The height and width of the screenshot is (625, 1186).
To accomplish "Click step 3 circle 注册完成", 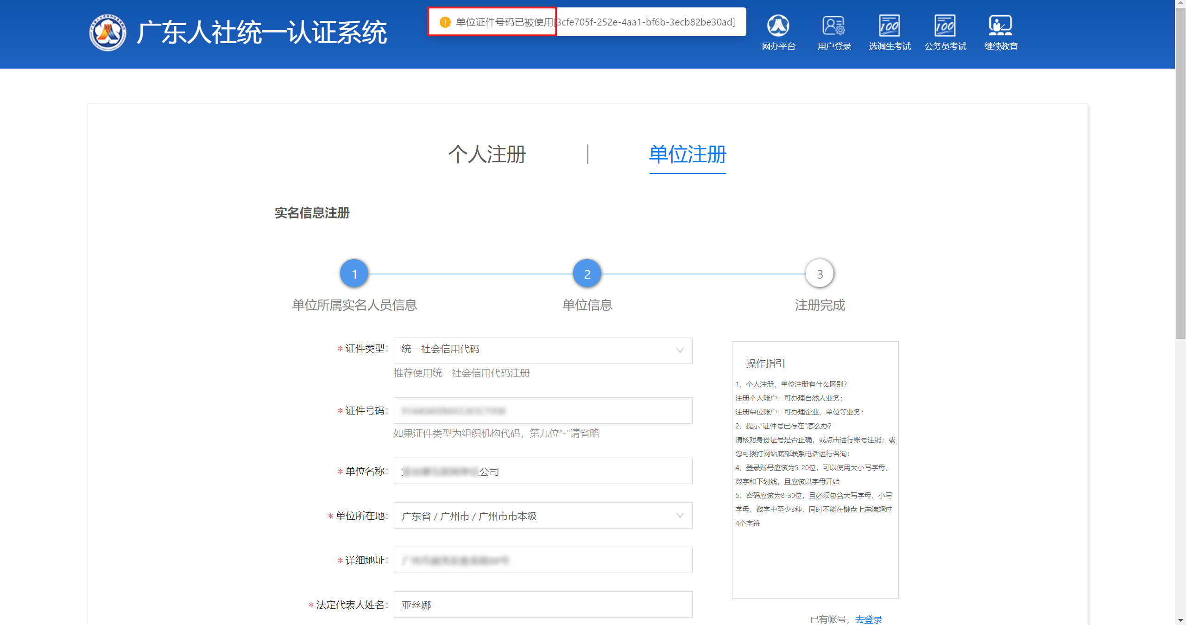I will point(820,274).
